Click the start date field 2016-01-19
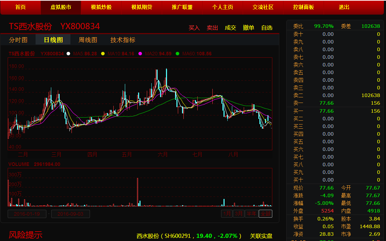Viewport: 386px width, 241px height. click(27, 214)
